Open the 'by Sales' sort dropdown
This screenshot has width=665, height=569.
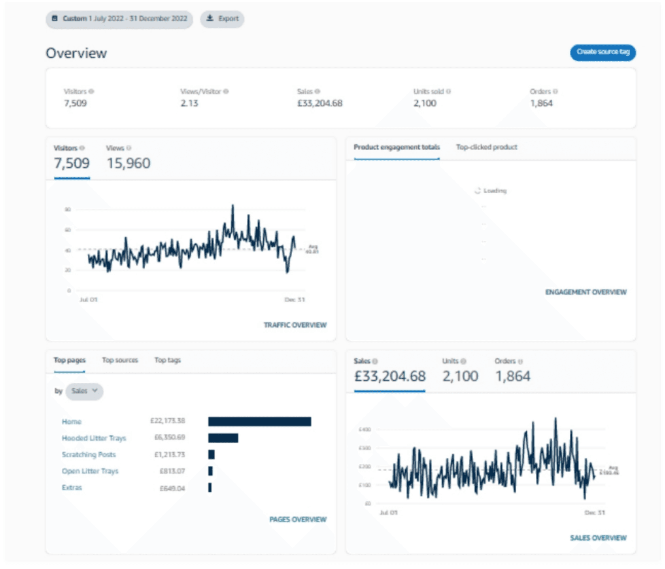point(84,391)
